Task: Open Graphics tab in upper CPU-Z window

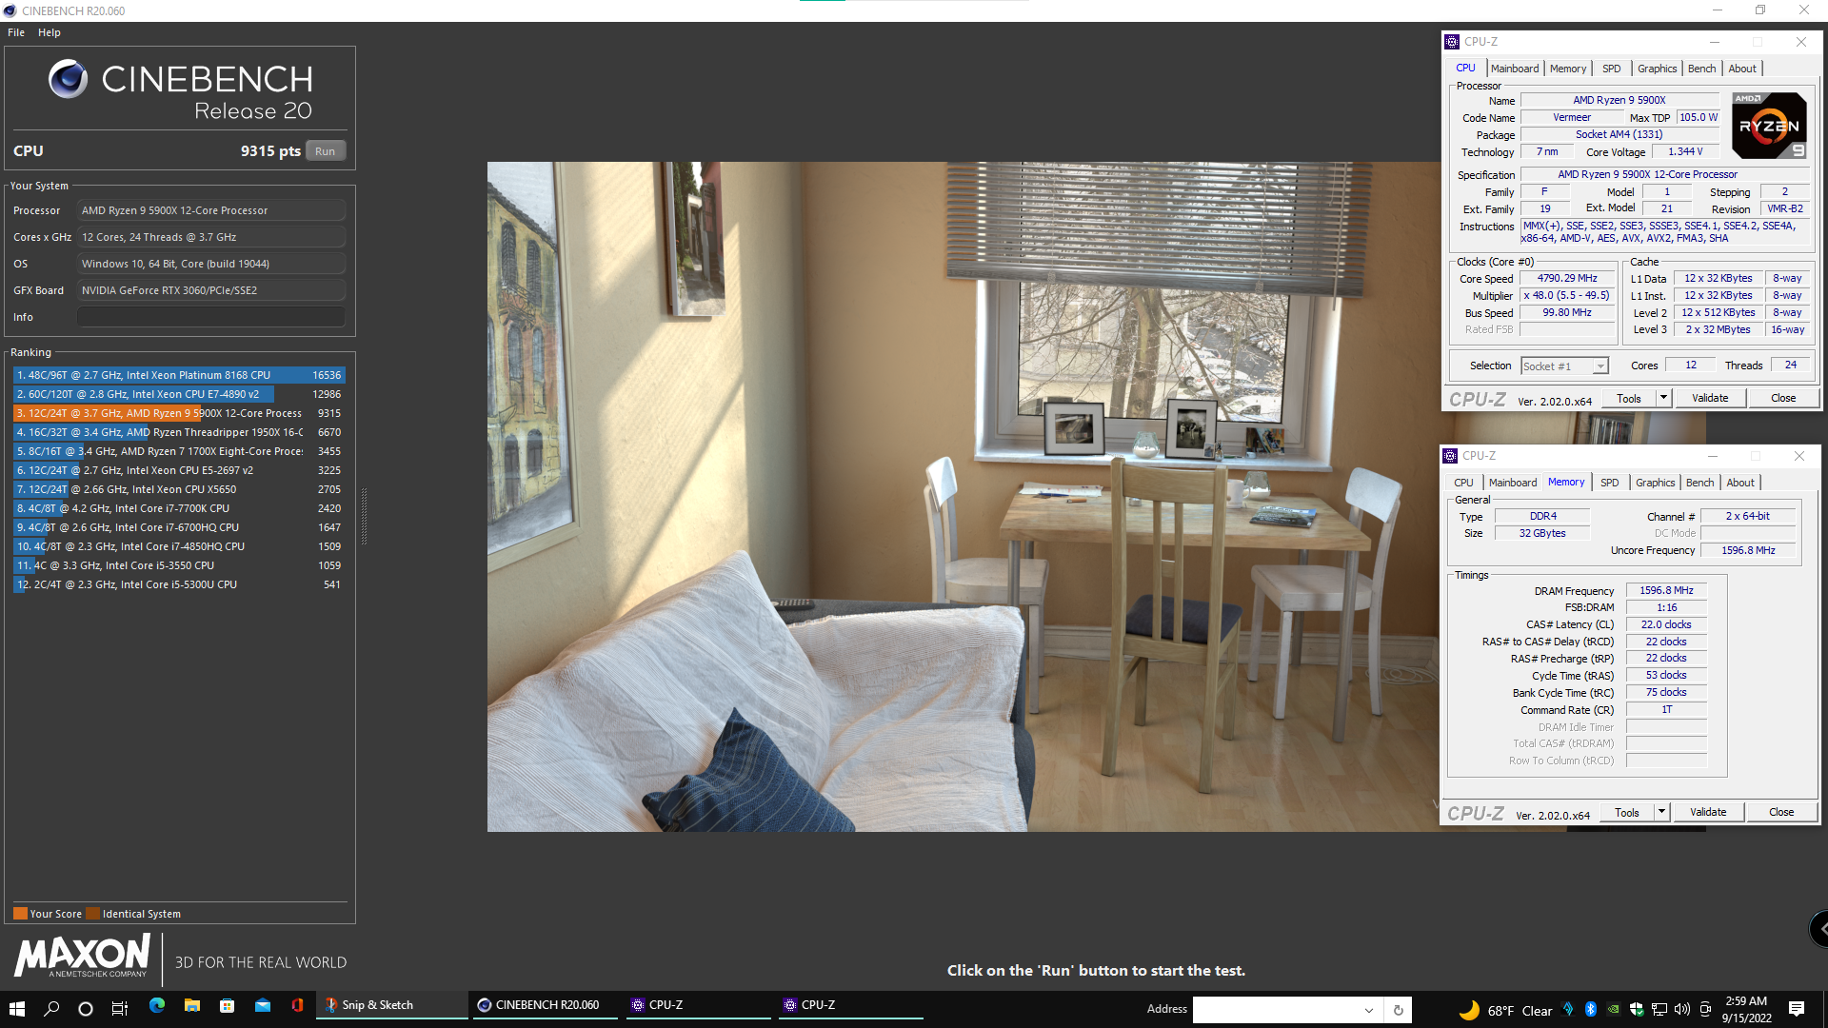Action: click(1657, 69)
